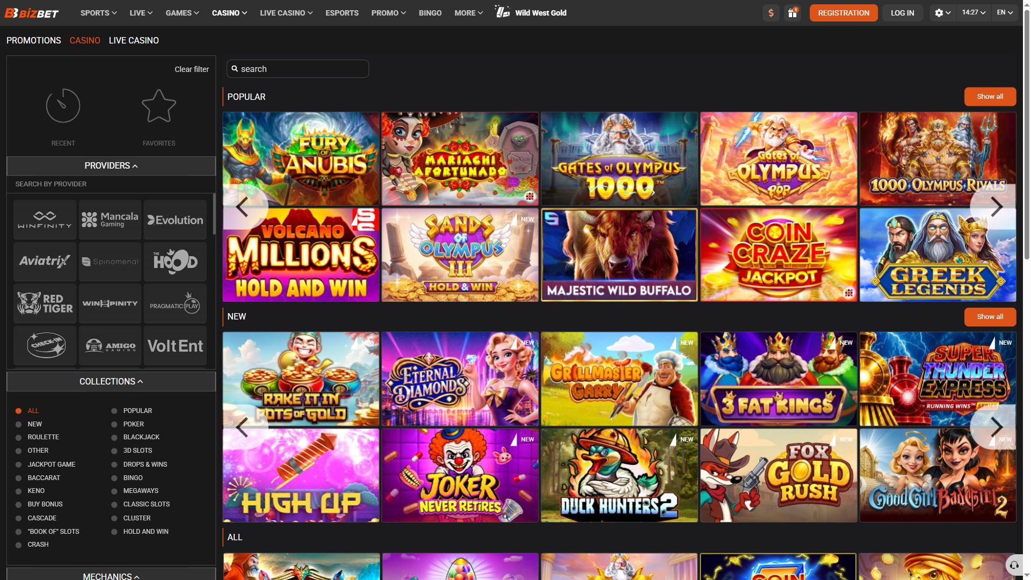Select the Mancala Gaming provider logo
The image size is (1031, 580).
pyautogui.click(x=110, y=220)
